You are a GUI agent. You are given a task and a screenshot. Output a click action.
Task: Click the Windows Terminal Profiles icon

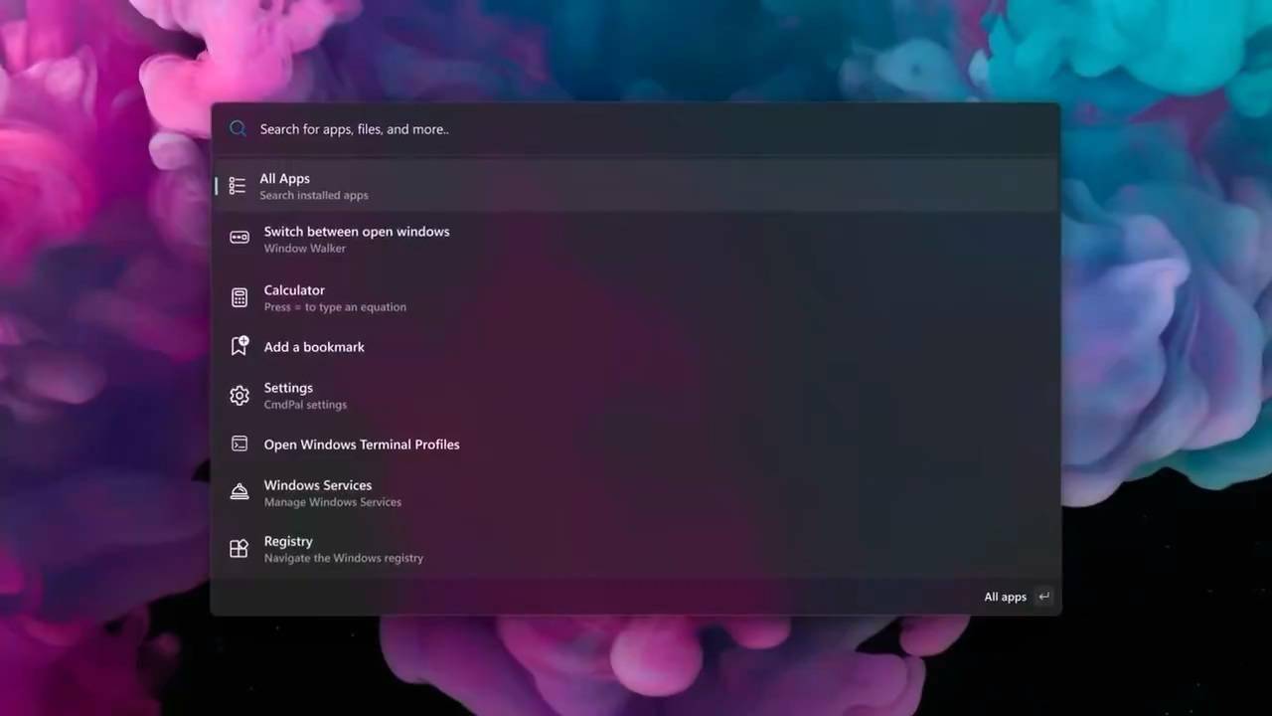[239, 445]
